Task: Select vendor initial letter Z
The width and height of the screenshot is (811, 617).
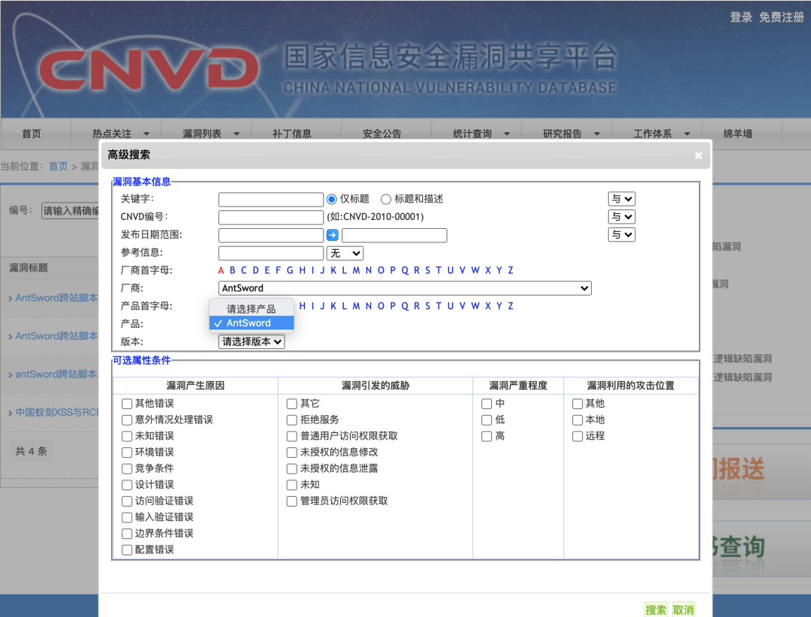Action: [x=511, y=270]
